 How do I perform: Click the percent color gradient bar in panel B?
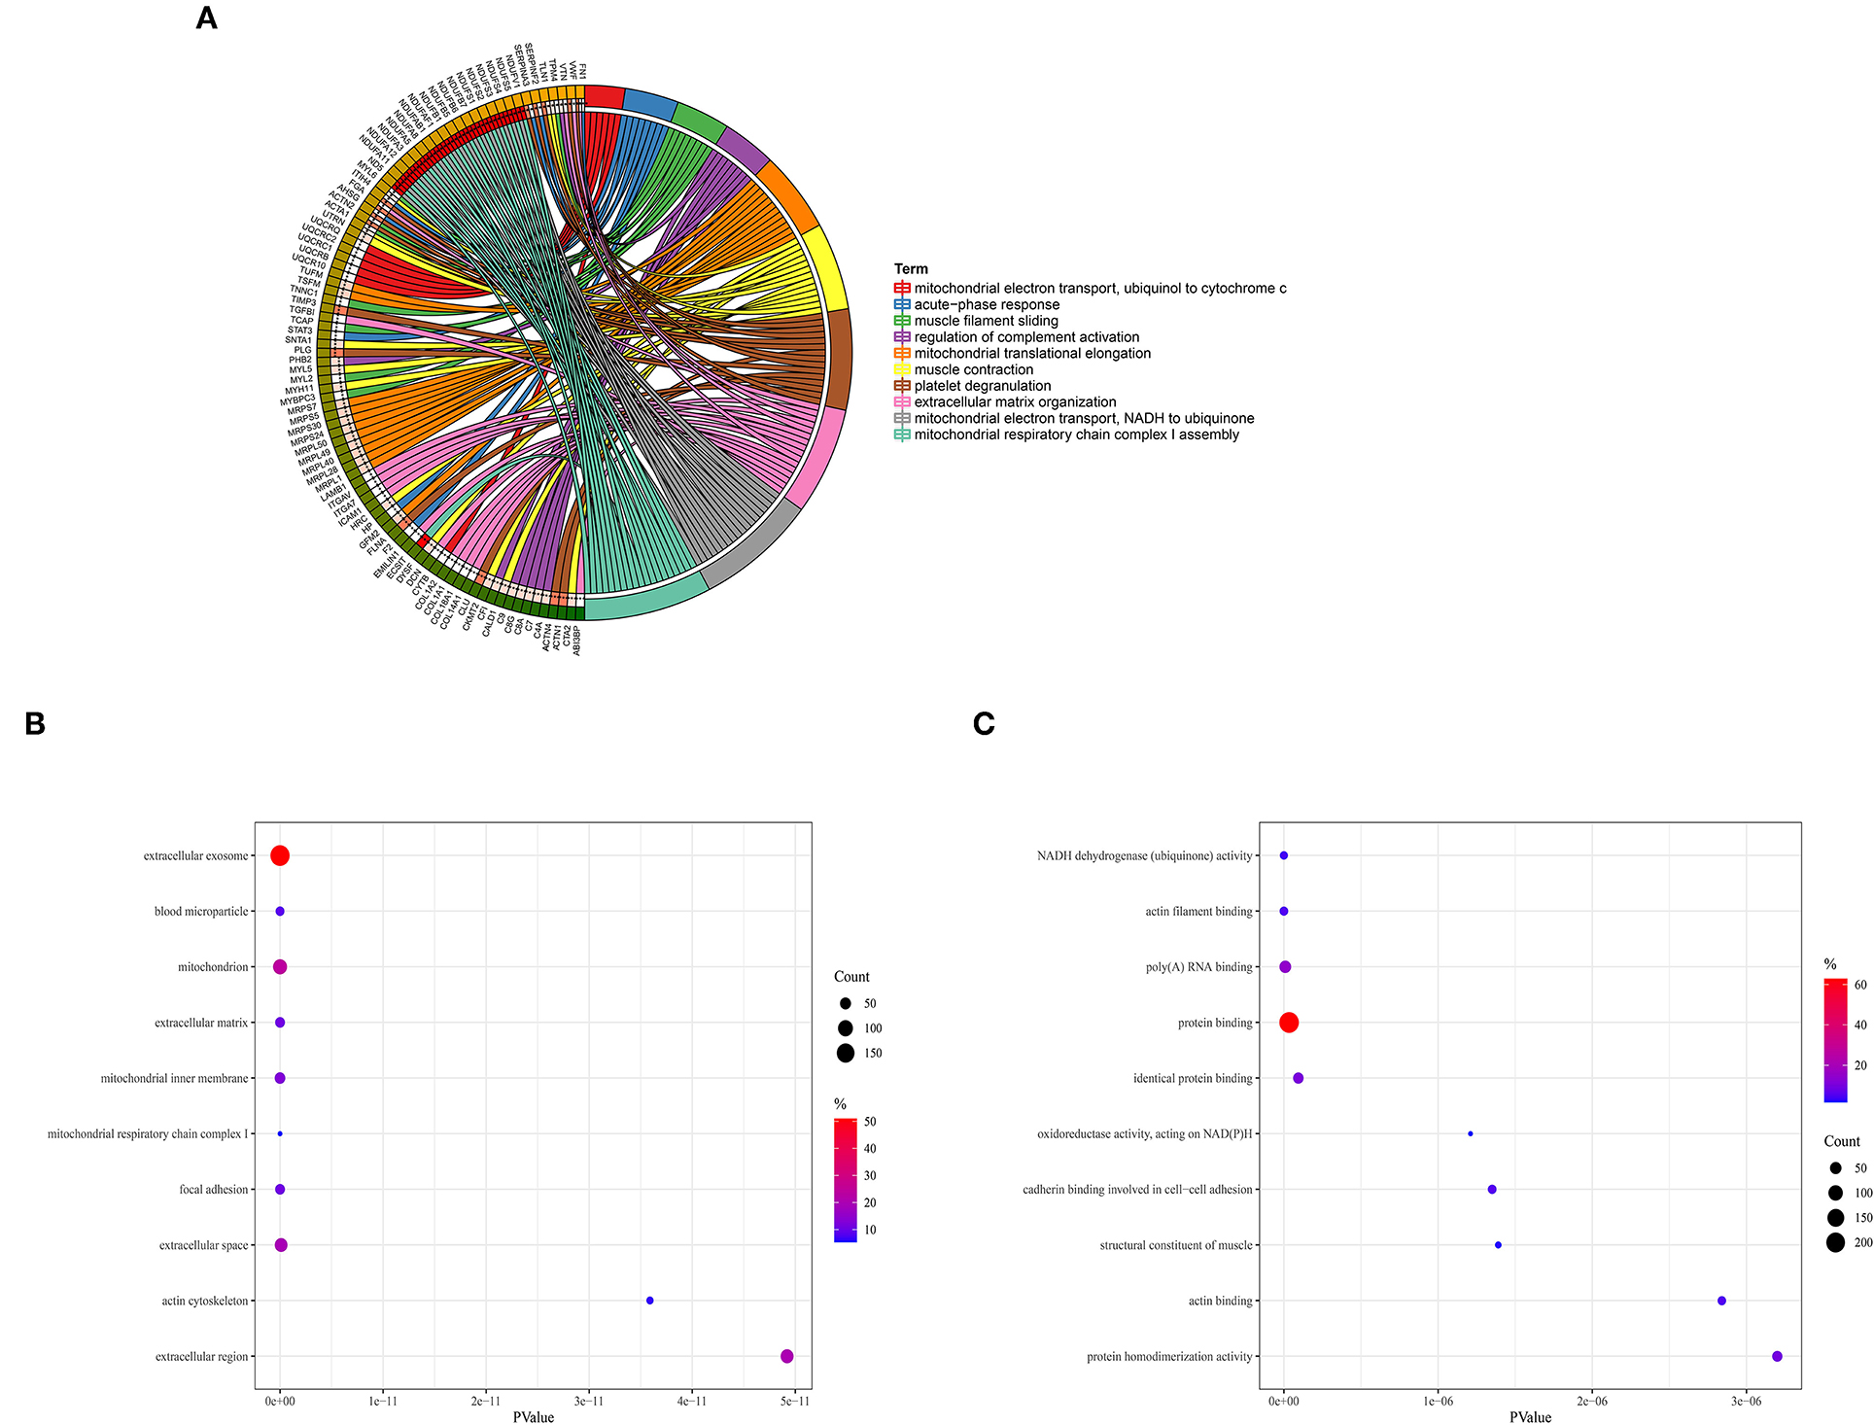845,1180
